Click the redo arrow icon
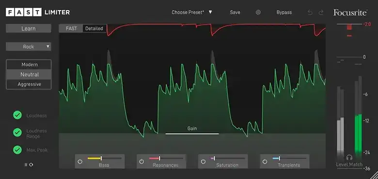Viewport: 378px width, 179px height. (321, 13)
